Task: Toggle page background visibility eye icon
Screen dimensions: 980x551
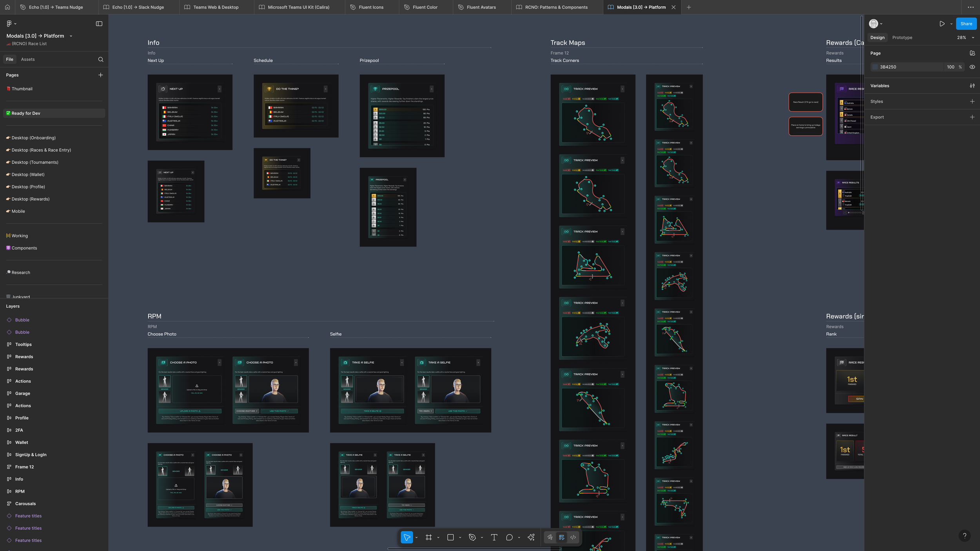Action: [972, 67]
